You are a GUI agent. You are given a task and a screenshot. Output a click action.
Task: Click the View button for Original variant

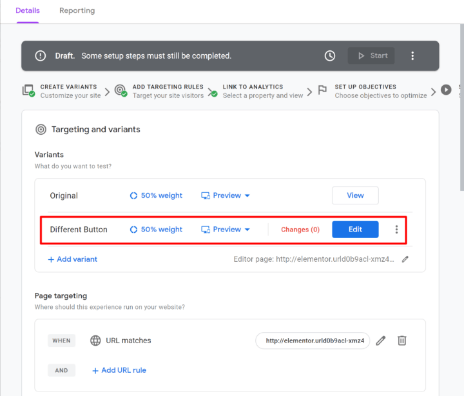355,195
